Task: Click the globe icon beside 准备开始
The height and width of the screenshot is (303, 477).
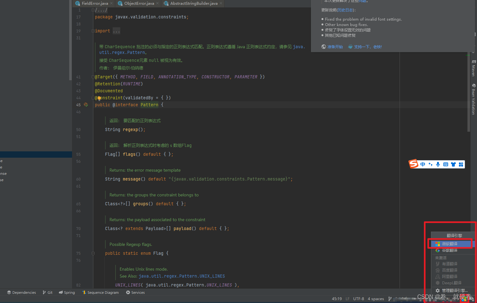Action: coord(324,47)
